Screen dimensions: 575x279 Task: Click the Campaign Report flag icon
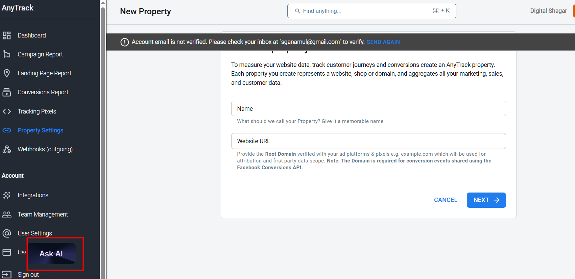point(7,54)
